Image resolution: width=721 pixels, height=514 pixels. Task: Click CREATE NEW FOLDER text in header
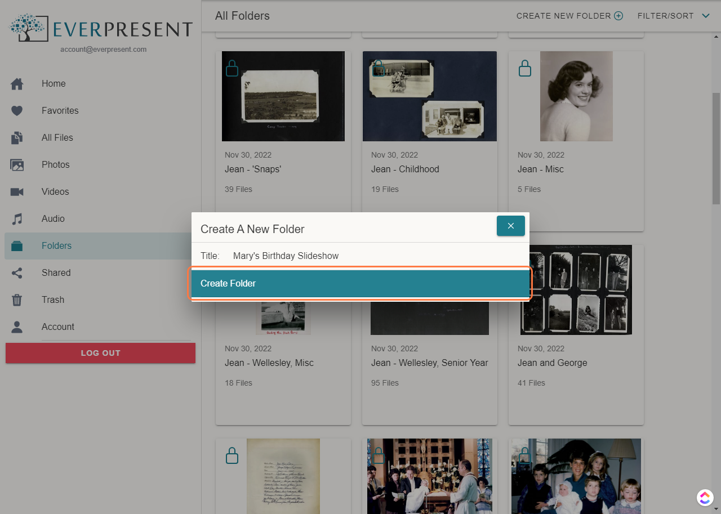pyautogui.click(x=564, y=16)
